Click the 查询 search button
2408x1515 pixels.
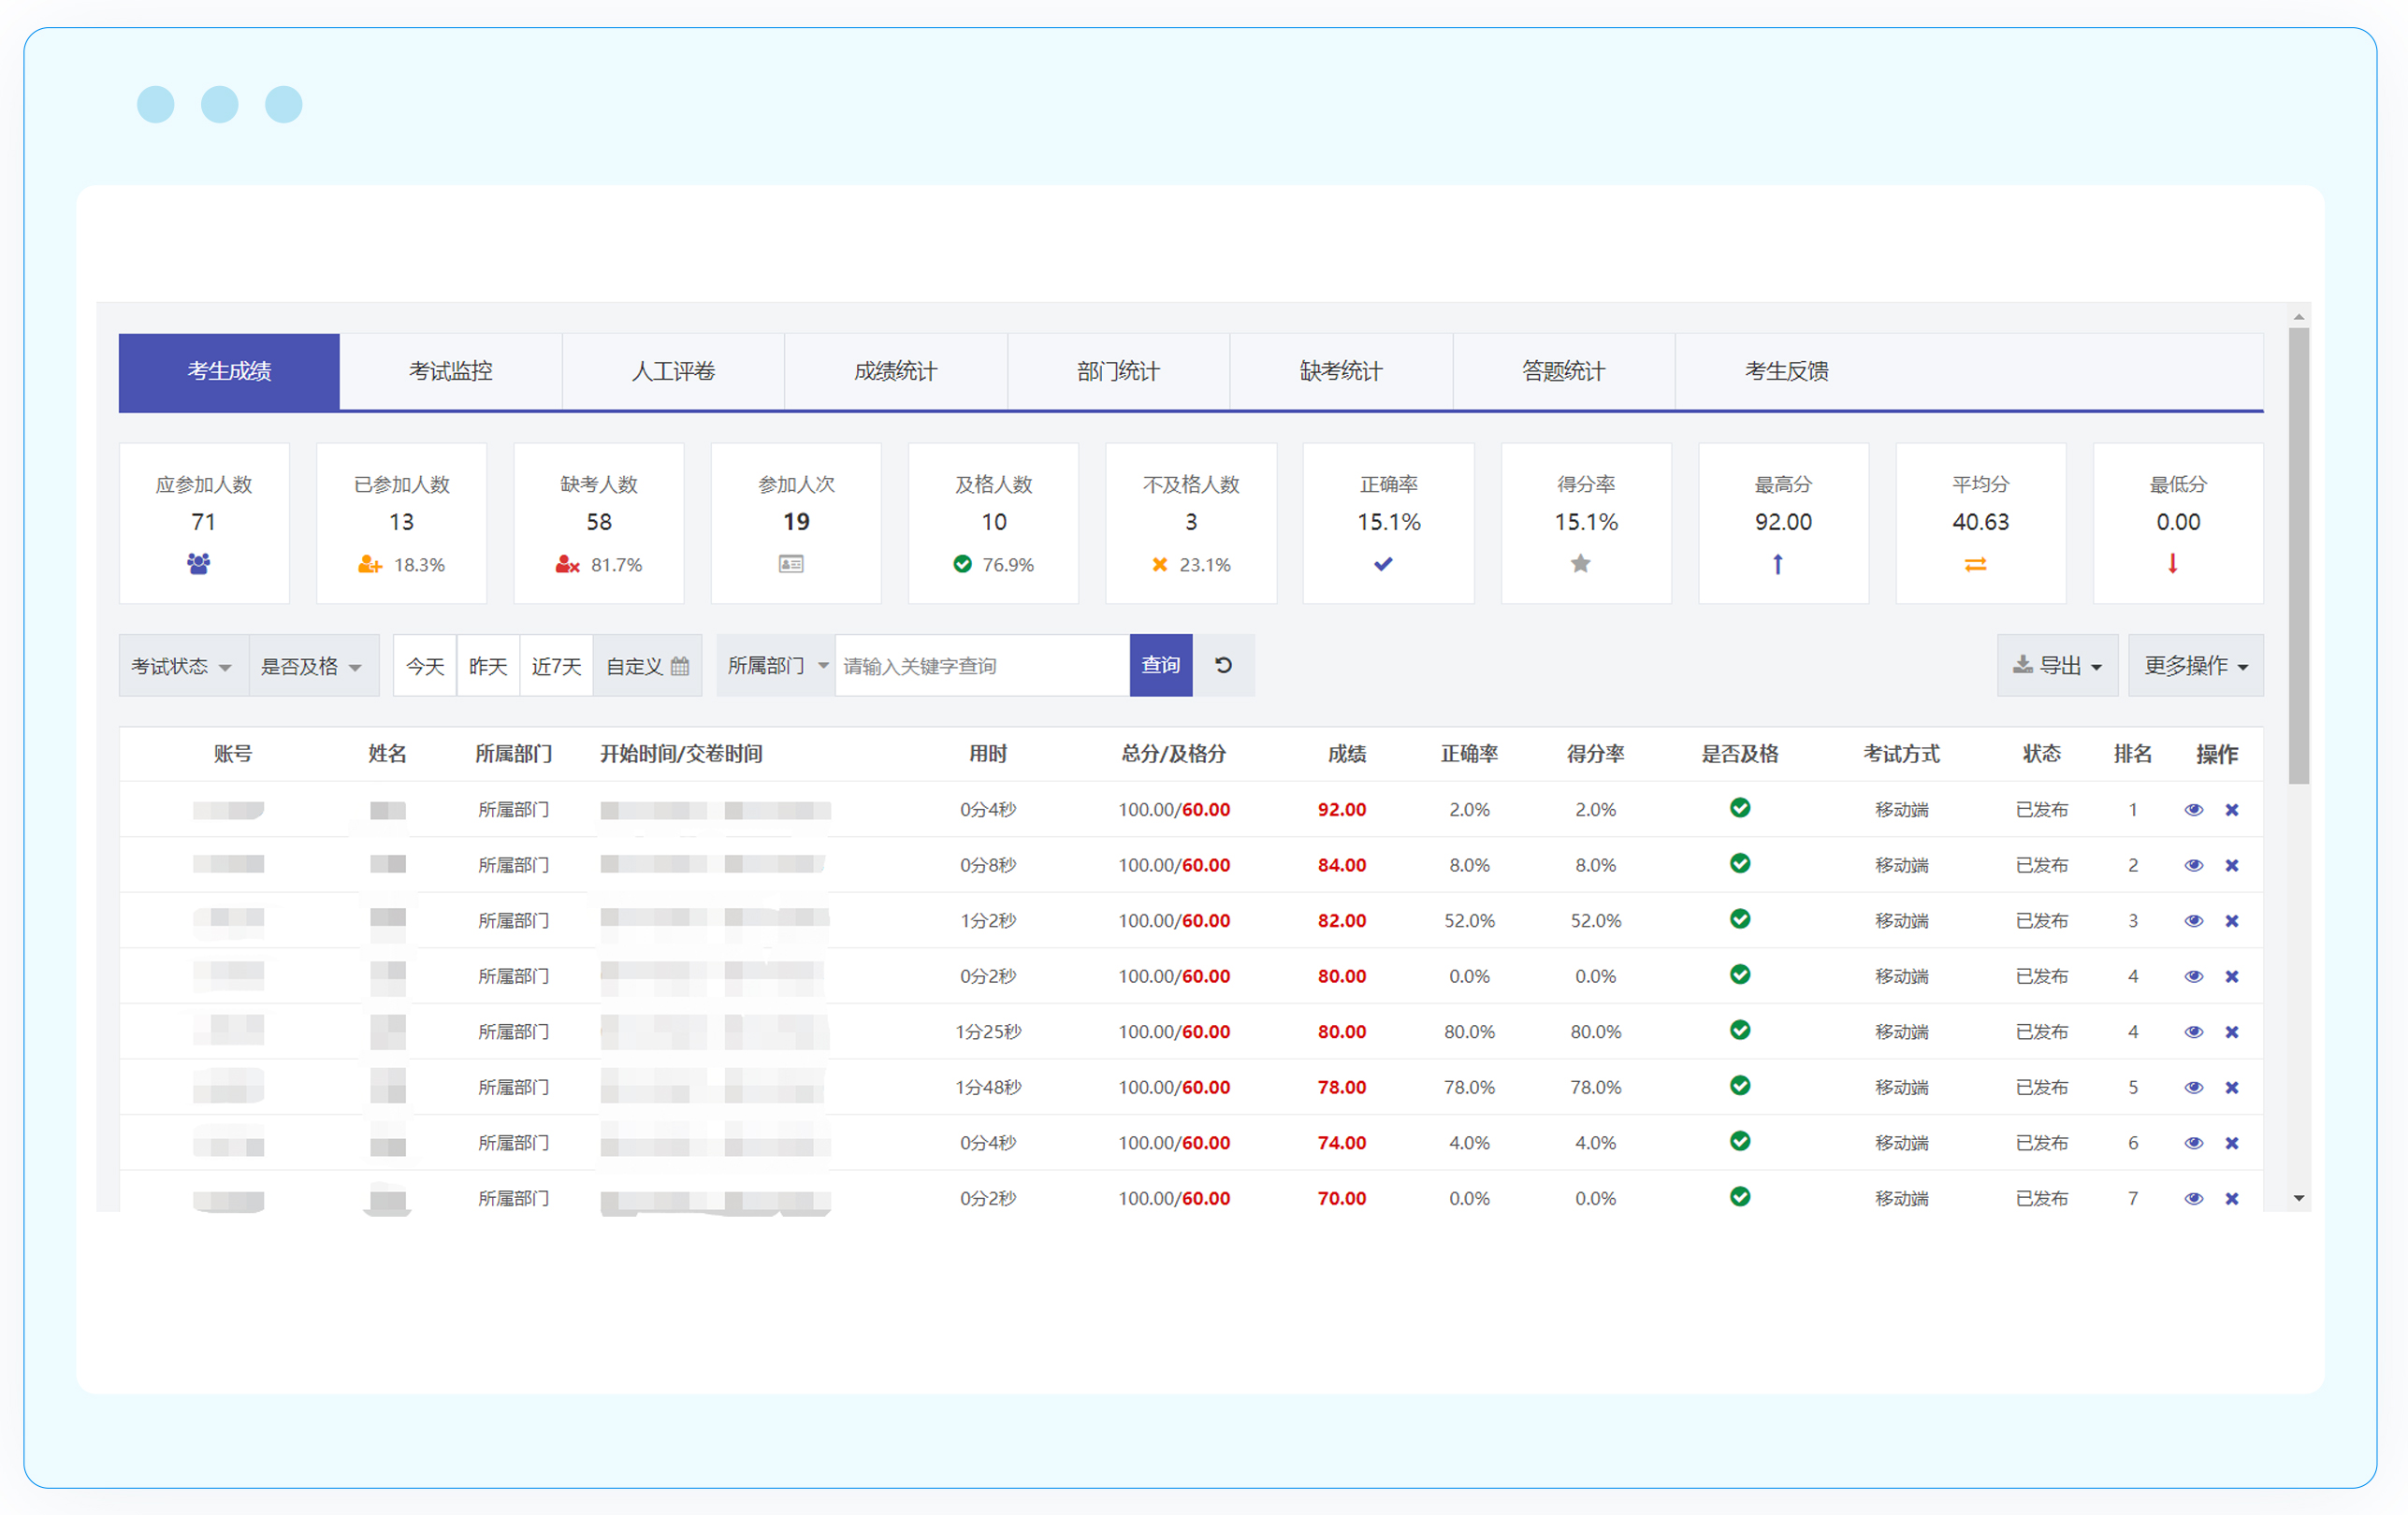tap(1160, 666)
